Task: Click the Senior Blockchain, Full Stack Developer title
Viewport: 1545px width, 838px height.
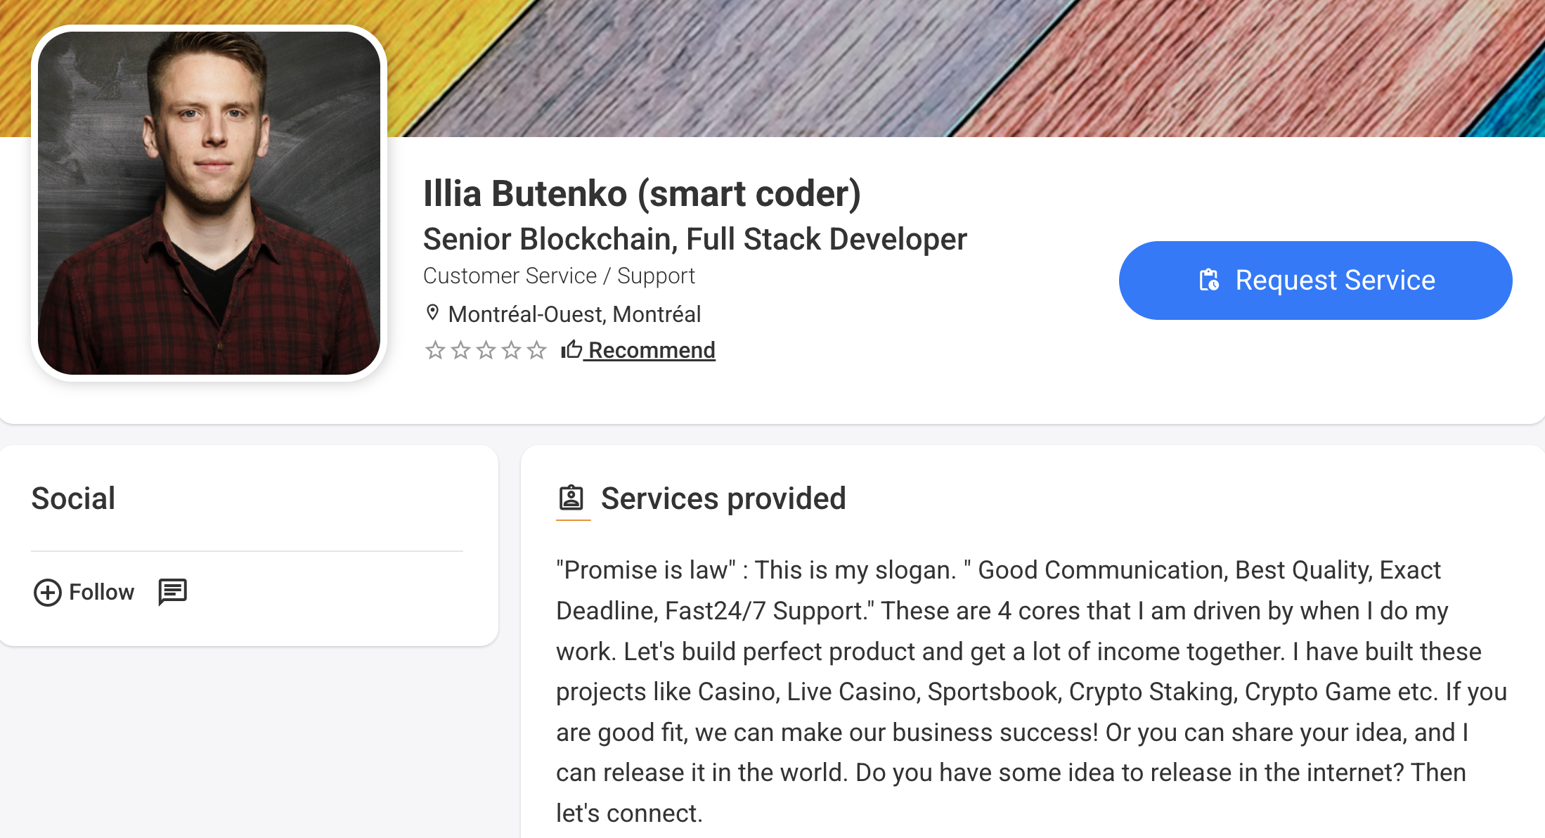Action: point(694,239)
